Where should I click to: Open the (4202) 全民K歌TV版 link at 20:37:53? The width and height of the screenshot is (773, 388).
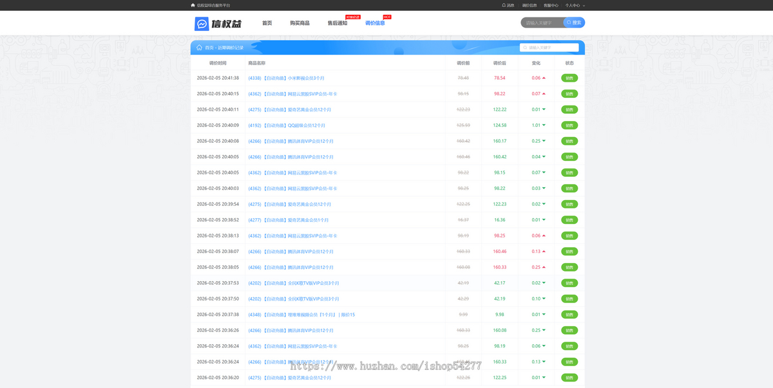(x=293, y=283)
